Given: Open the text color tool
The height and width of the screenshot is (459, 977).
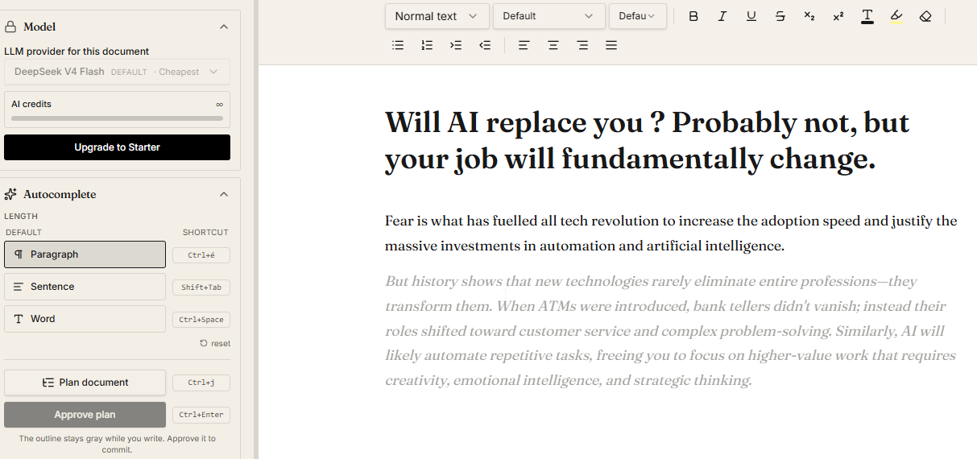Looking at the screenshot, I should coord(867,16).
